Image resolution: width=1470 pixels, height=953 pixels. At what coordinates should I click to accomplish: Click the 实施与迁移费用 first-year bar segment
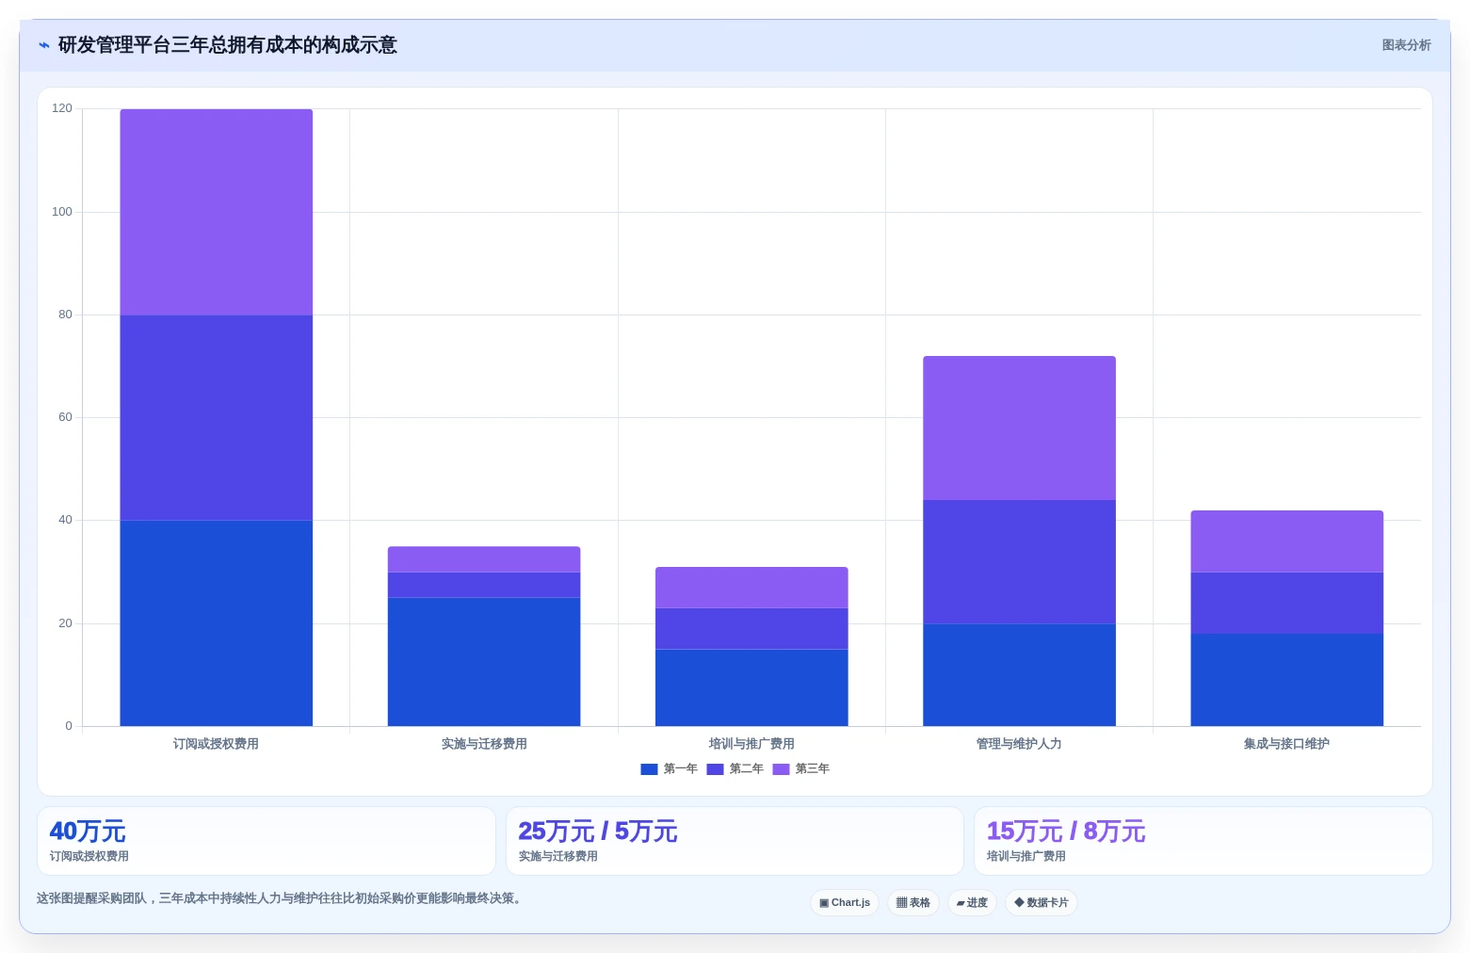coord(484,662)
